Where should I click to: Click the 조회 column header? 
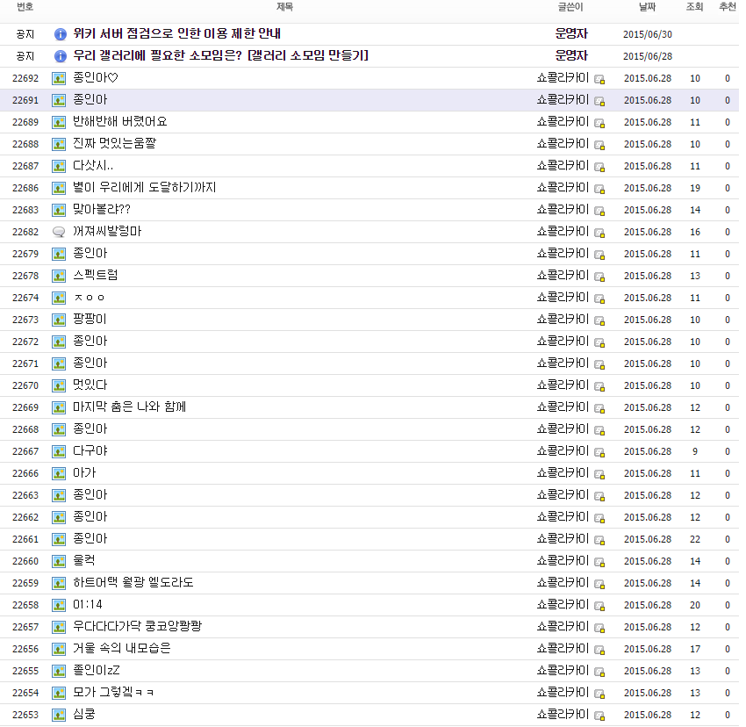[x=694, y=7]
